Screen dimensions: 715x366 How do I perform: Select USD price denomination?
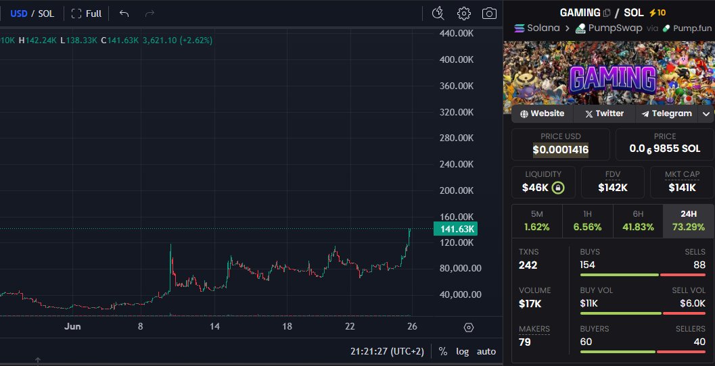click(19, 14)
